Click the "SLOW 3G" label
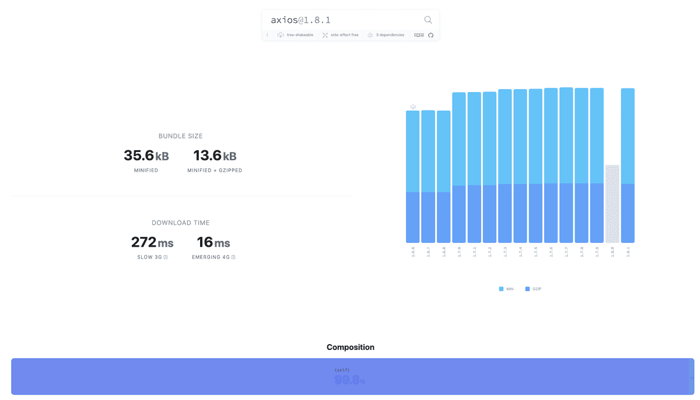Screen dimensions: 700x400 pos(150,257)
